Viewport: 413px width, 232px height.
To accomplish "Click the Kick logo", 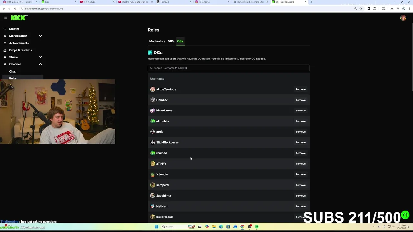I will [19, 18].
